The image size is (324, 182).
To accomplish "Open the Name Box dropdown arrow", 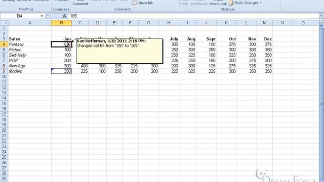I will [42, 16].
